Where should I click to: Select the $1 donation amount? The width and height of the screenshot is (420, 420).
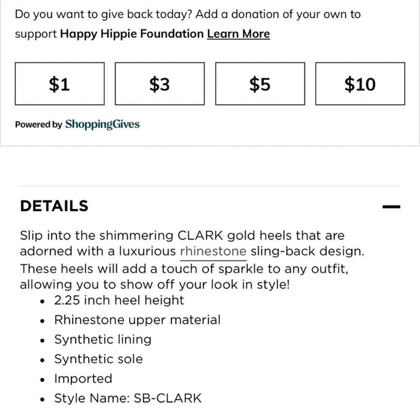point(60,84)
